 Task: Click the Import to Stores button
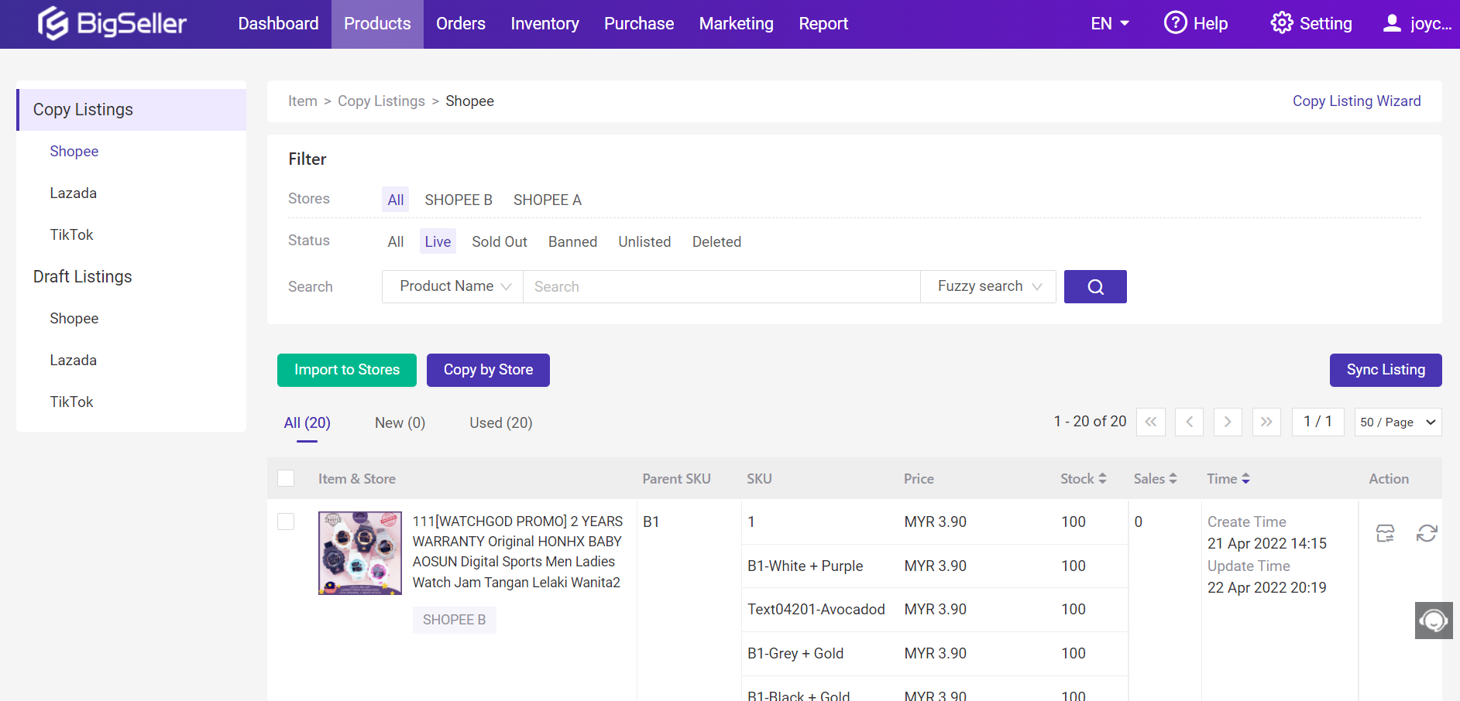click(346, 370)
